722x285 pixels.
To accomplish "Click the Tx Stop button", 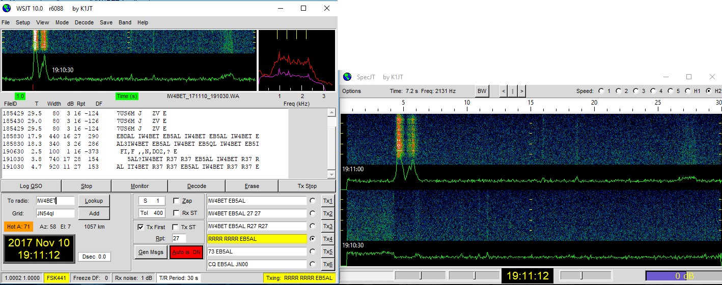I will (307, 186).
